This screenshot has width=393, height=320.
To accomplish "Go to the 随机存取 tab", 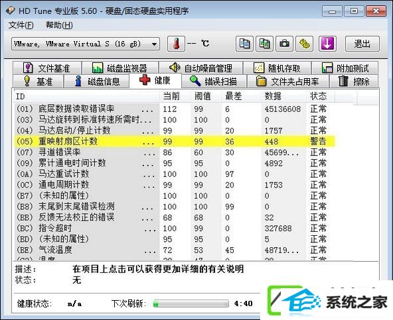I will tap(277, 68).
